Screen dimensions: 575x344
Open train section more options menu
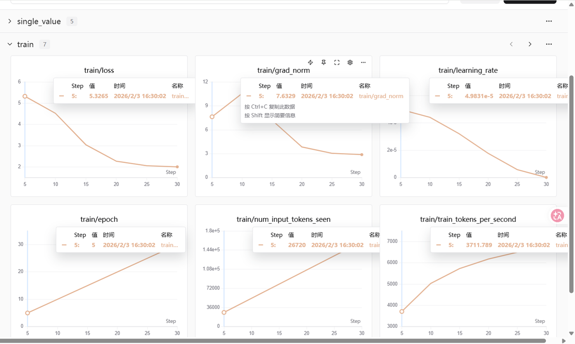(x=548, y=44)
